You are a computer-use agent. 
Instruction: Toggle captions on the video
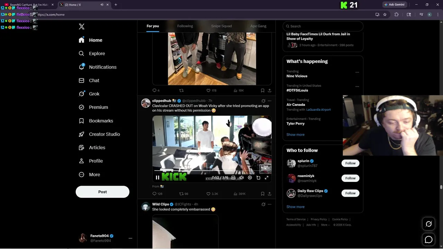click(x=233, y=178)
